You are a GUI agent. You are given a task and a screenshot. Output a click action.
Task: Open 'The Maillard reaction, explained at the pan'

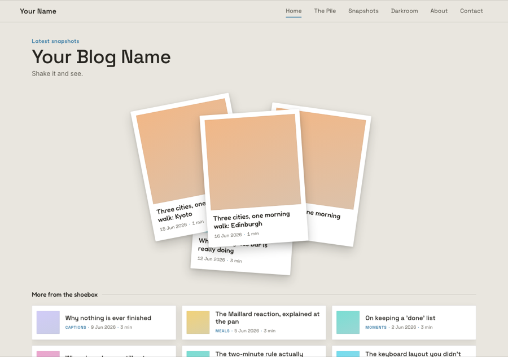coord(268,318)
